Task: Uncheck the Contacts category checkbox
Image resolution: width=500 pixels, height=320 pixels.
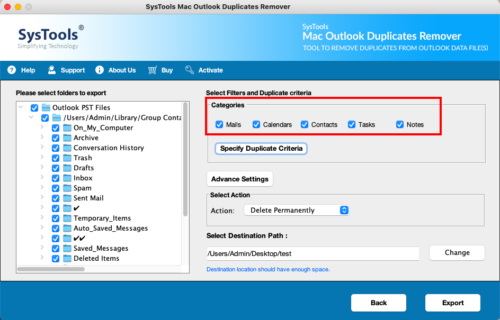Action: point(305,124)
